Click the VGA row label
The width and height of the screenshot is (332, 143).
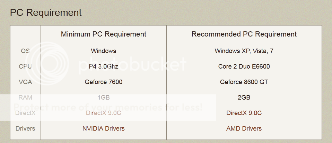(25, 82)
